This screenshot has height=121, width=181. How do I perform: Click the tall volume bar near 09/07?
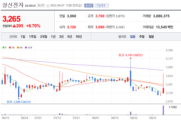(x=163, y=110)
